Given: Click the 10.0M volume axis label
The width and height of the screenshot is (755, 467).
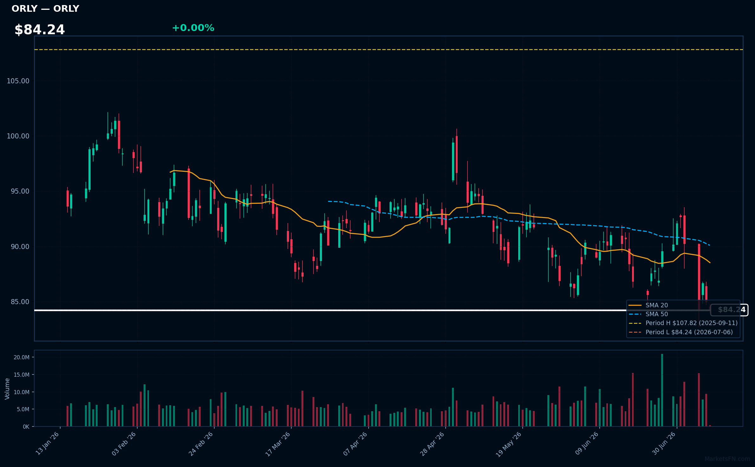Looking at the screenshot, I should point(22,392).
